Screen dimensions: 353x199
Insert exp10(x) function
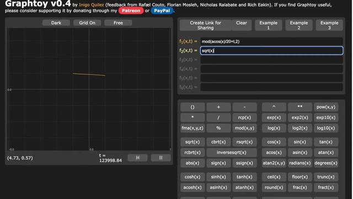(x=326, y=118)
